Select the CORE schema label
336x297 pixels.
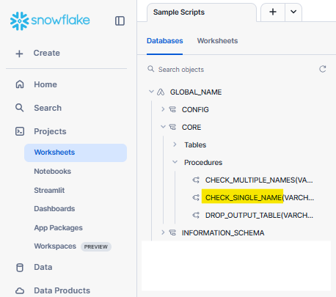pyautogui.click(x=191, y=128)
